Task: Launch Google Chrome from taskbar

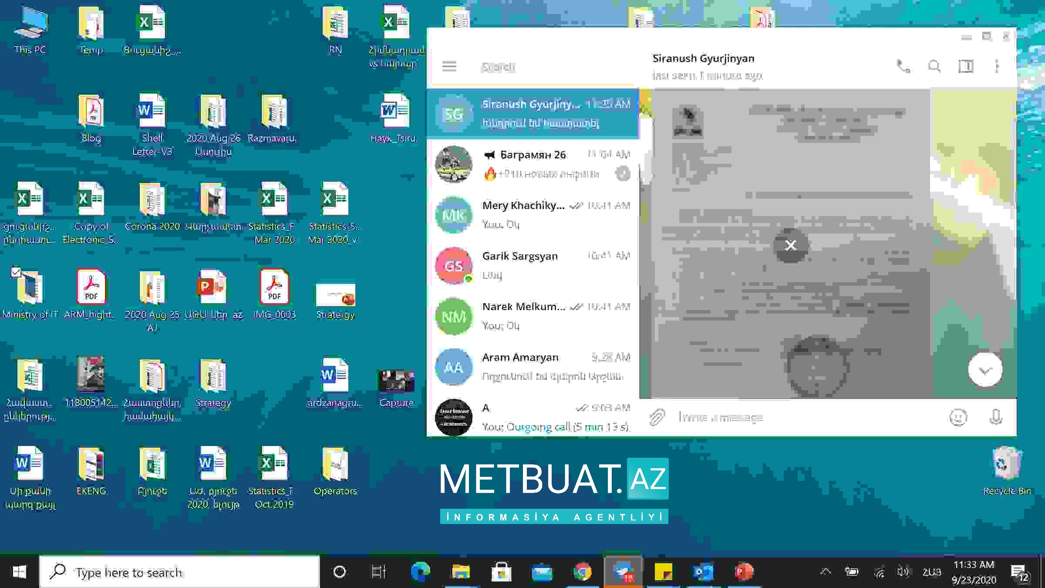Action: coord(582,572)
